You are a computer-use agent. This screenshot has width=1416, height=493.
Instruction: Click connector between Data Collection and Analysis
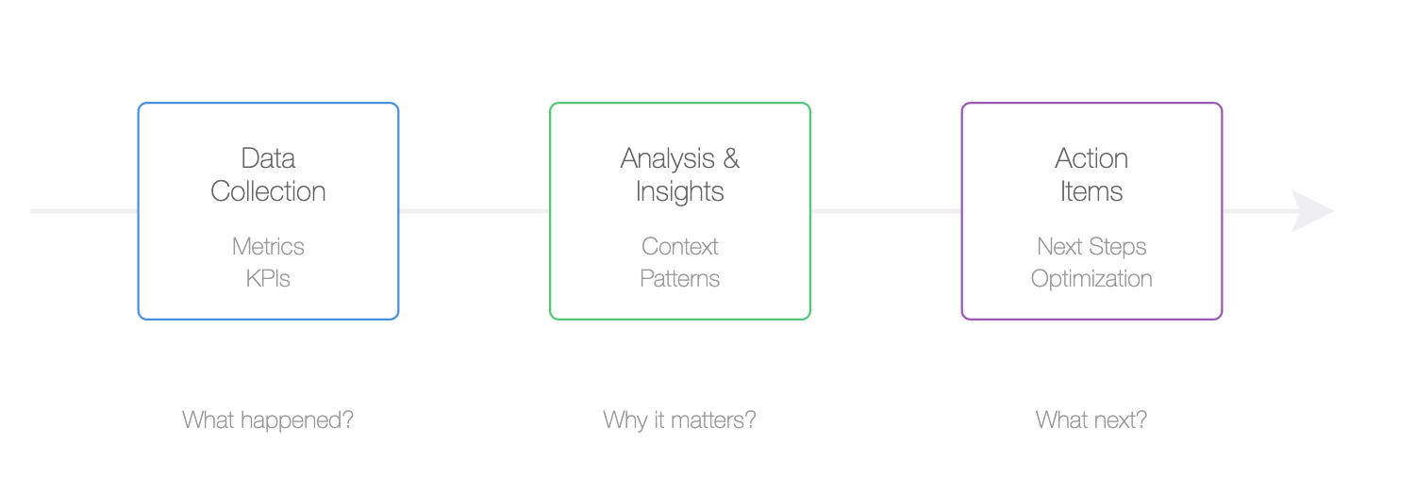click(475, 211)
